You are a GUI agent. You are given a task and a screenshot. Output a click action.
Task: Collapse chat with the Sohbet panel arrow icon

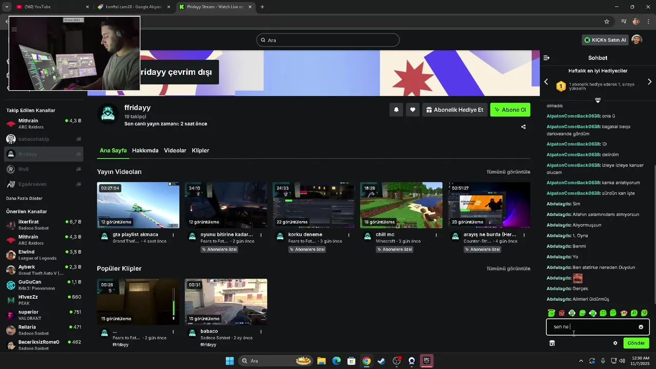[x=546, y=58]
